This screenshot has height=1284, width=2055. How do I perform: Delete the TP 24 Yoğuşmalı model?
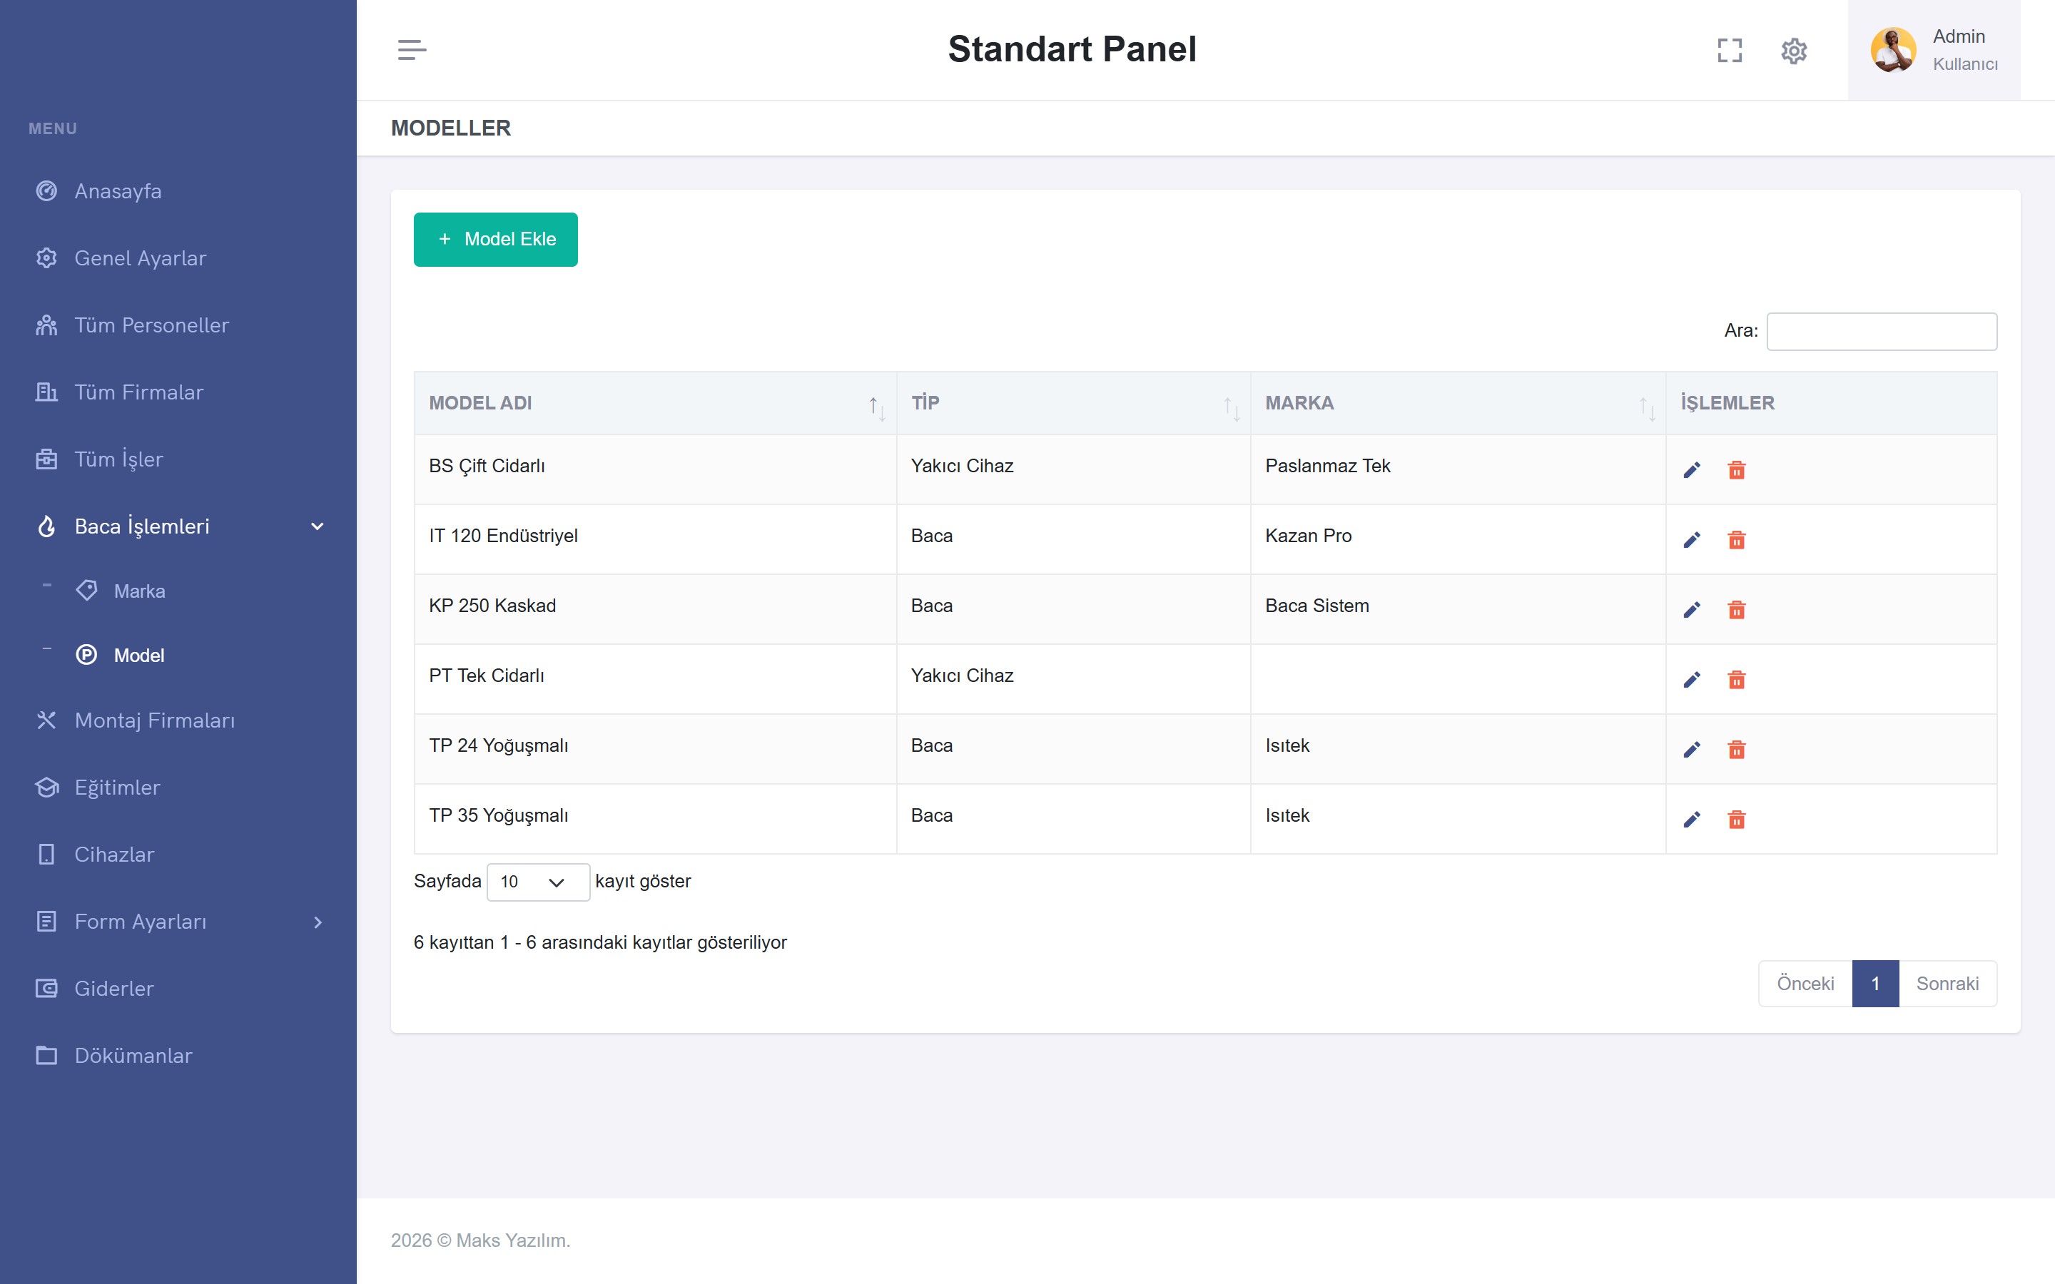1737,749
